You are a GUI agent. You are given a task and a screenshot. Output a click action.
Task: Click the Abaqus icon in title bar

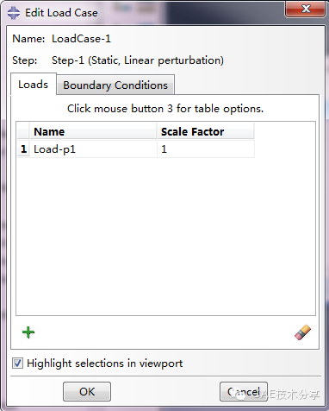(x=14, y=13)
